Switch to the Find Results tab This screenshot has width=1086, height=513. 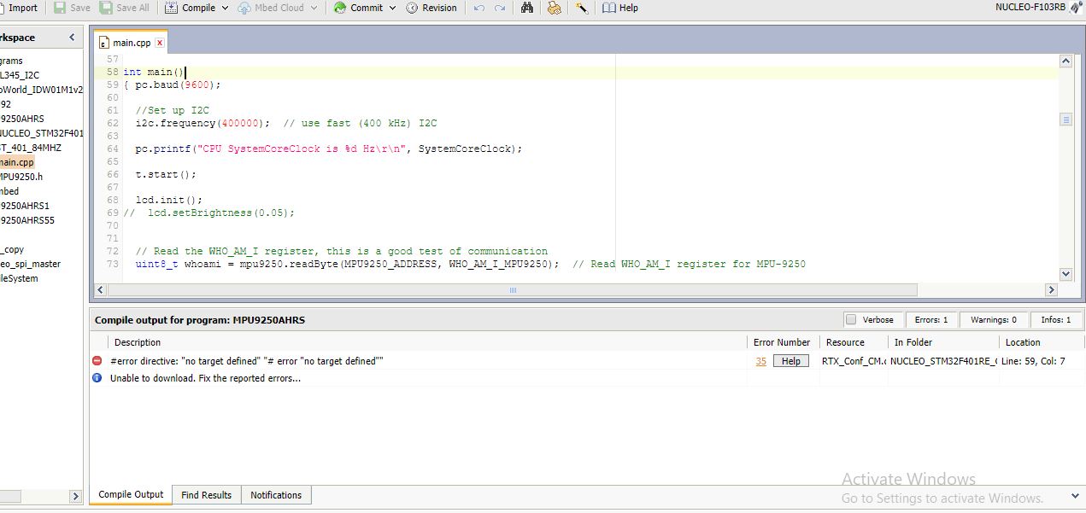pyautogui.click(x=206, y=495)
